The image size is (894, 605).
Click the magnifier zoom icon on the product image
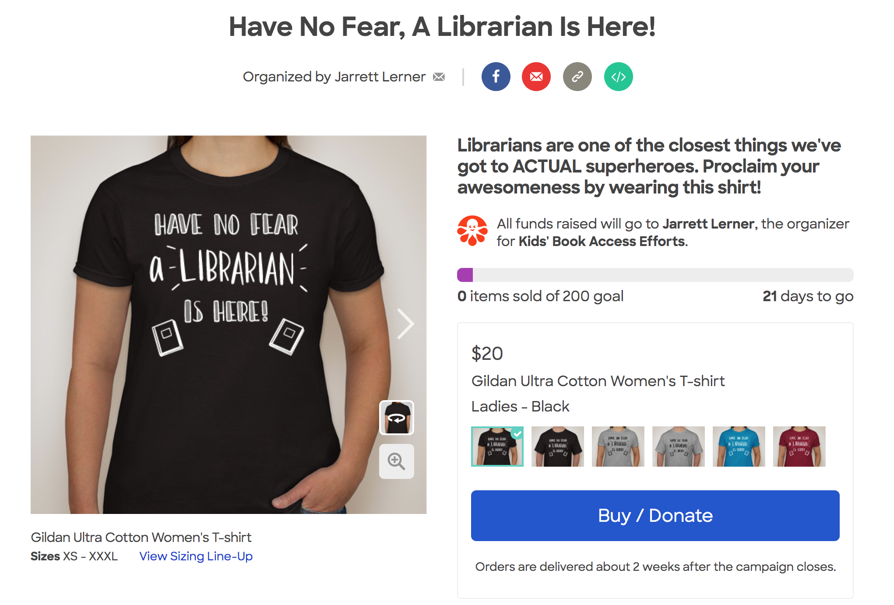(396, 461)
